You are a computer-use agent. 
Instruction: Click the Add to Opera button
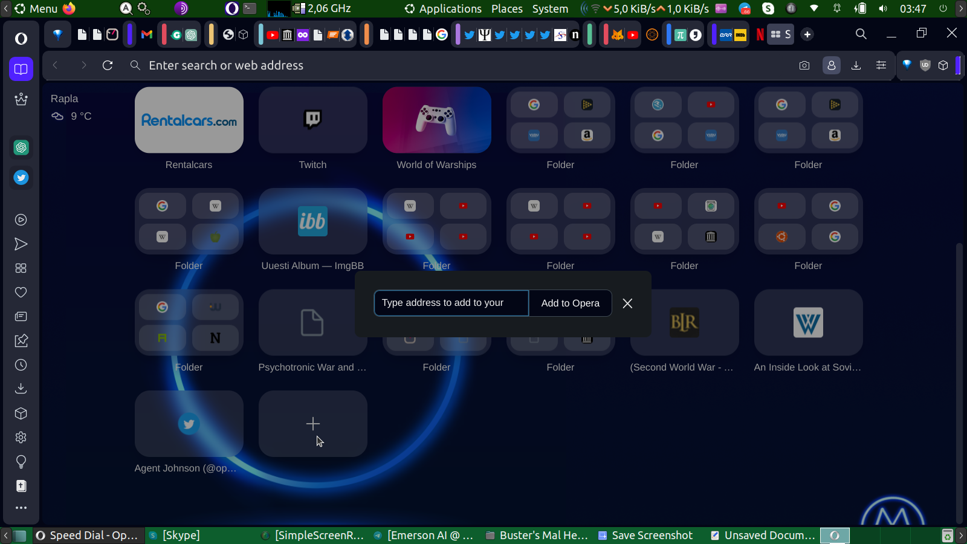pyautogui.click(x=571, y=303)
